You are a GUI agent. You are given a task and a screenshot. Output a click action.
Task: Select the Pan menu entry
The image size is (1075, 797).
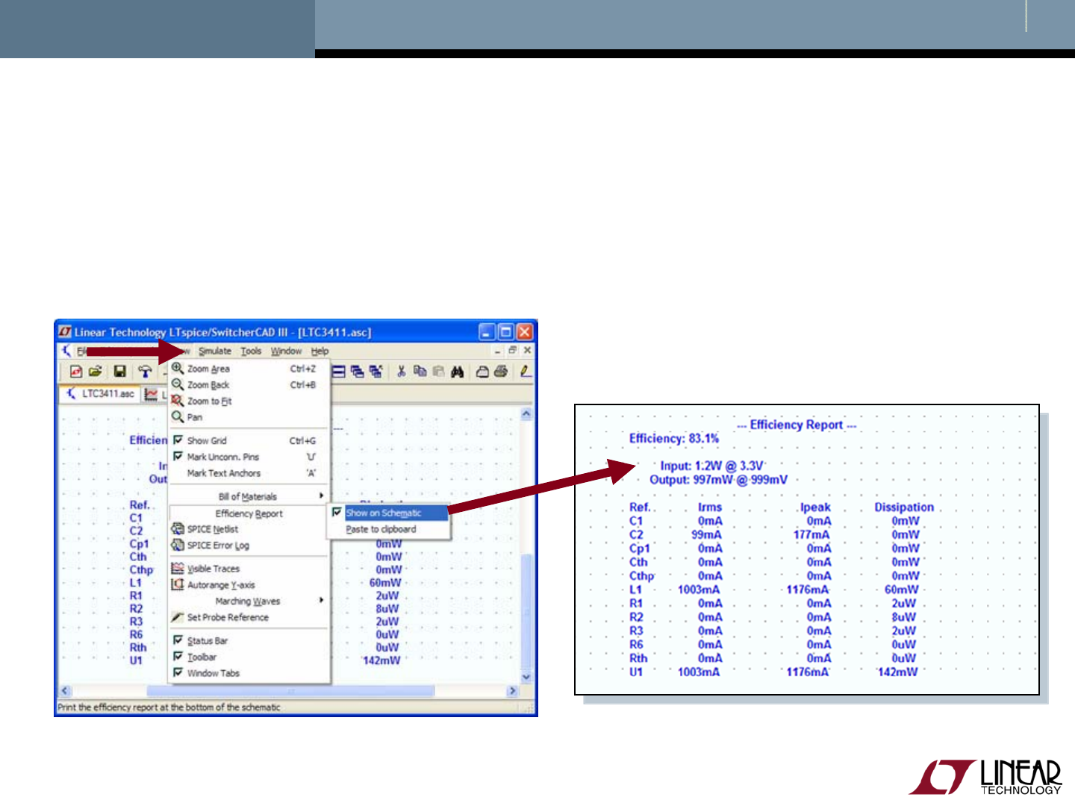(x=249, y=417)
